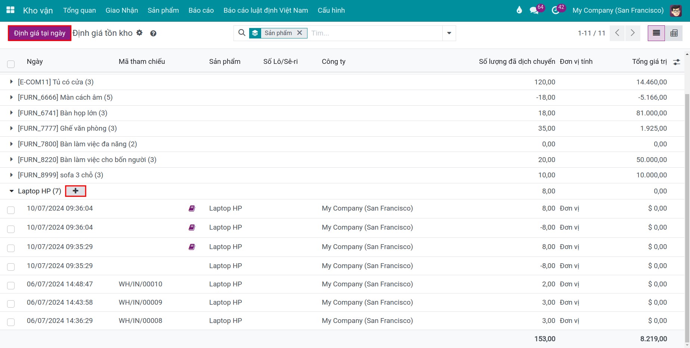This screenshot has height=348, width=690.
Task: Open the Cấu hình menu
Action: point(331,10)
